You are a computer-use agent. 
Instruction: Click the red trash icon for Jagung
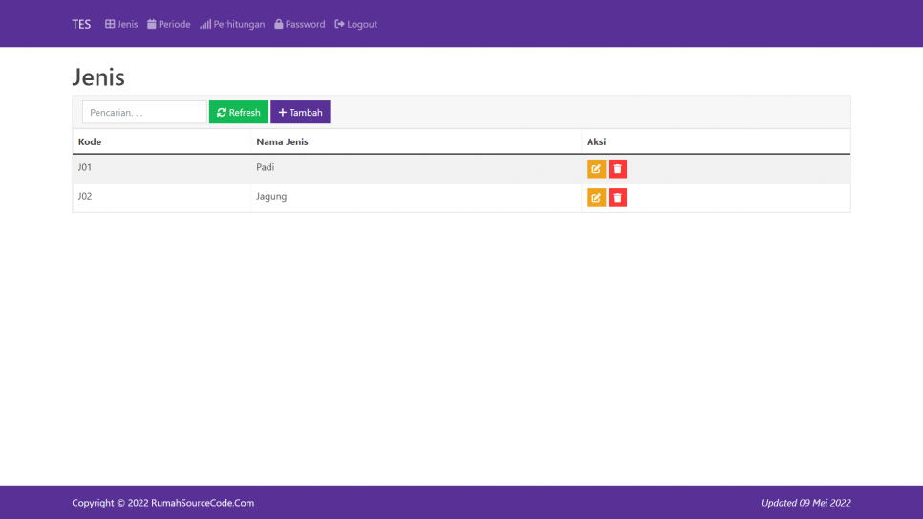(617, 198)
